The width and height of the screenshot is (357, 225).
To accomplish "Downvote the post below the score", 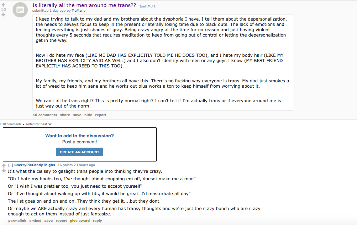I will (x=3, y=15).
